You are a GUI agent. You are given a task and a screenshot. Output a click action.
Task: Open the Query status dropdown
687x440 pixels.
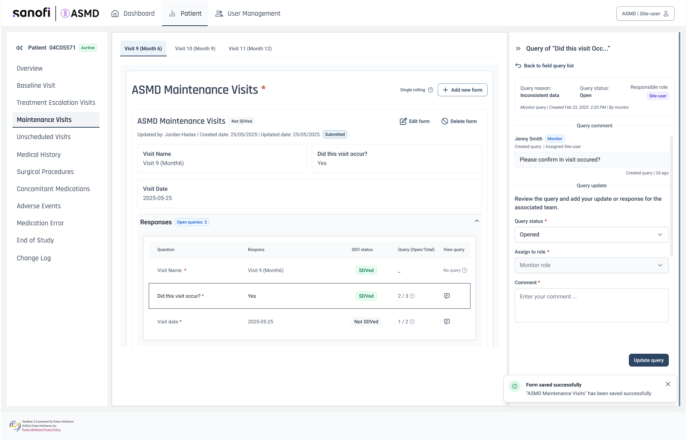pyautogui.click(x=591, y=235)
